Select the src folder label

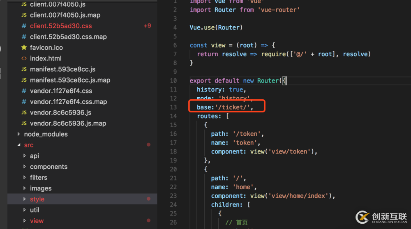(29, 145)
